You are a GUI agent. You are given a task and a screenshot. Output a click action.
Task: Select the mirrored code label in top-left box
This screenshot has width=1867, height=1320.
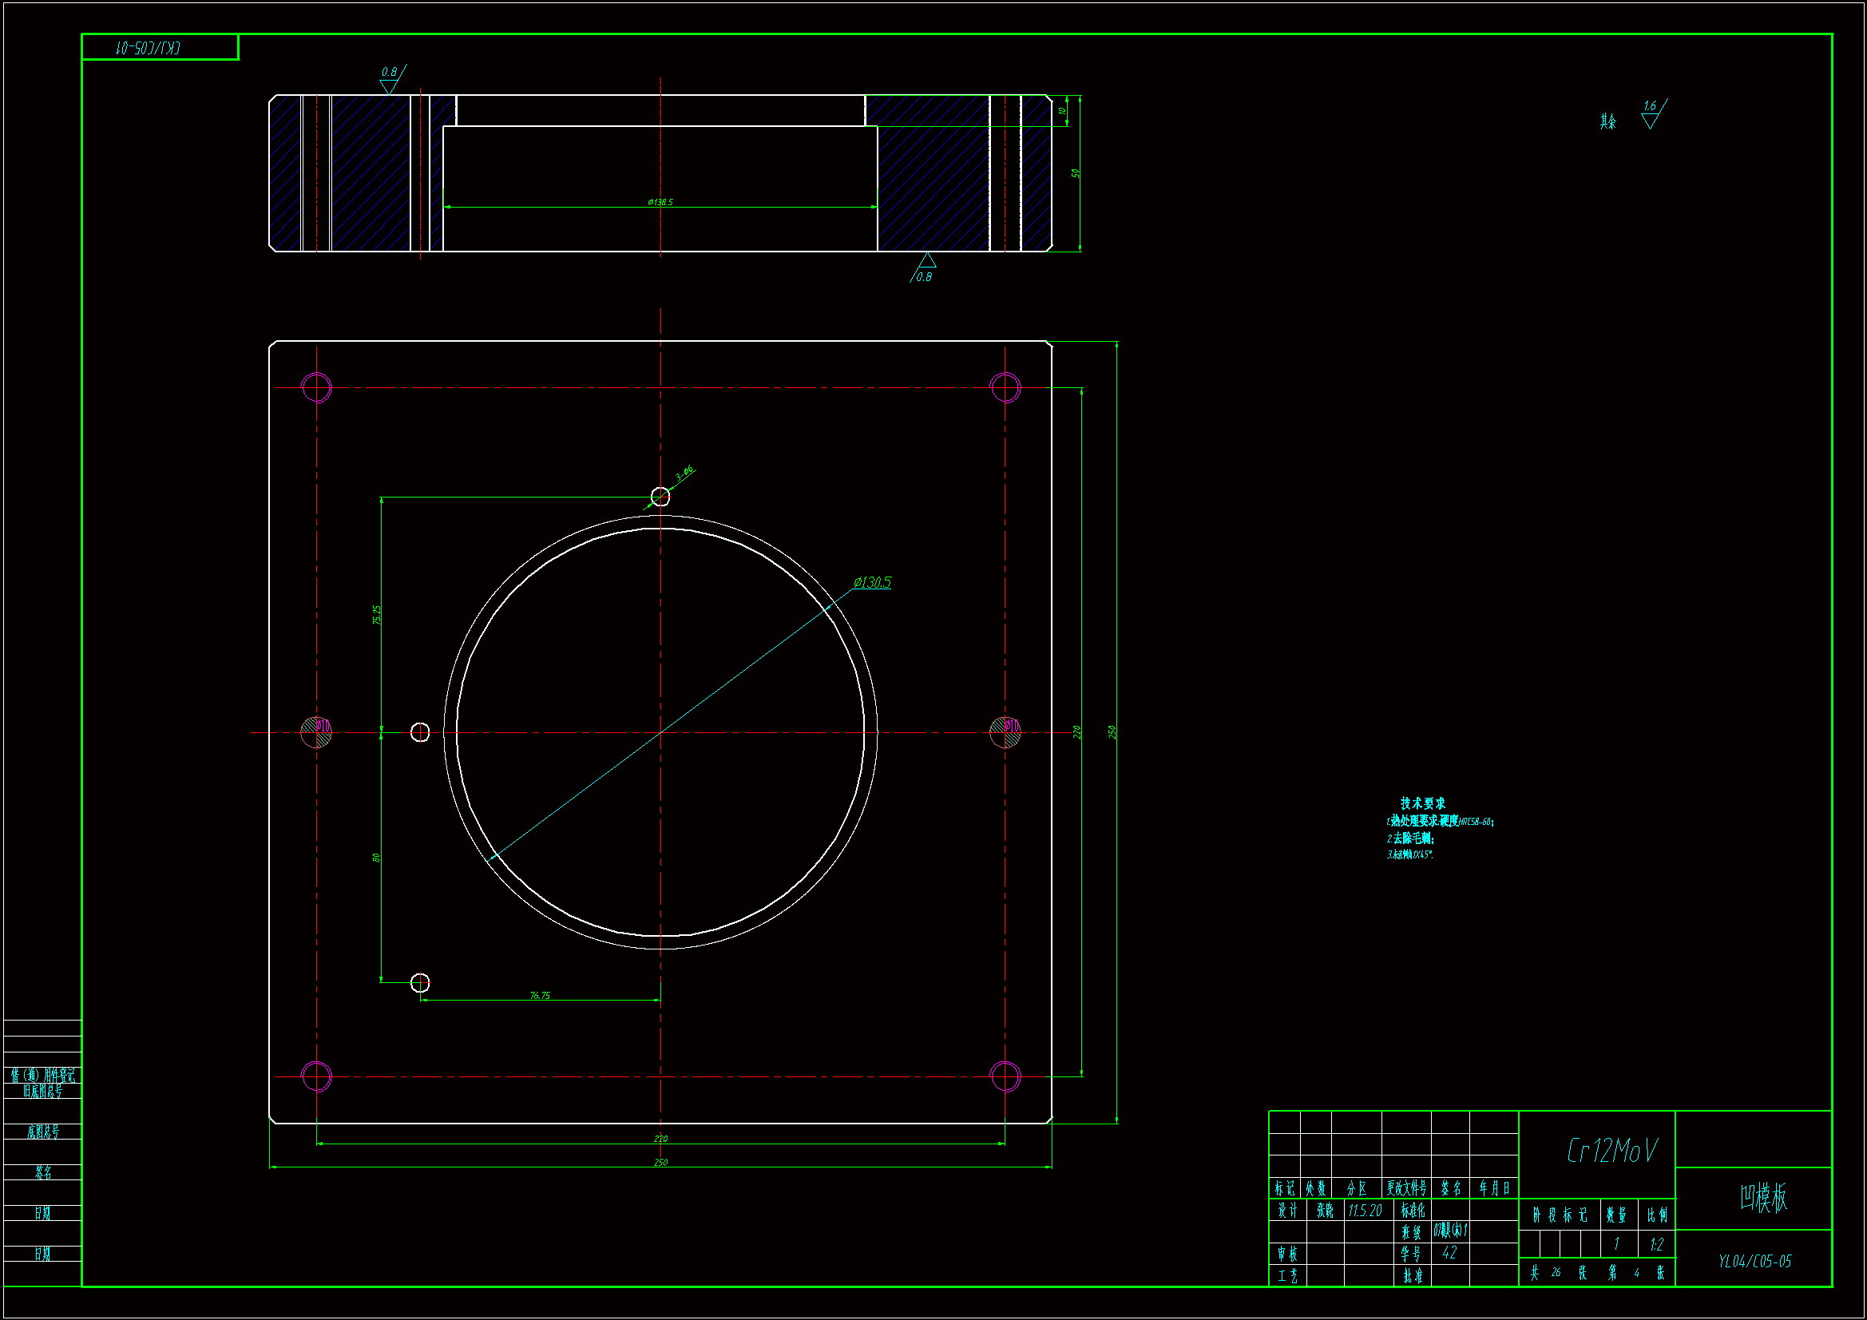pos(148,48)
